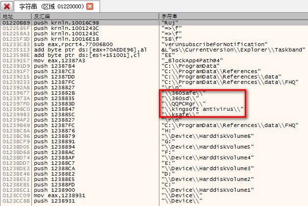Select the "\\ksafe\\" string
Viewport: 308px width, 206px height.
click(180, 114)
